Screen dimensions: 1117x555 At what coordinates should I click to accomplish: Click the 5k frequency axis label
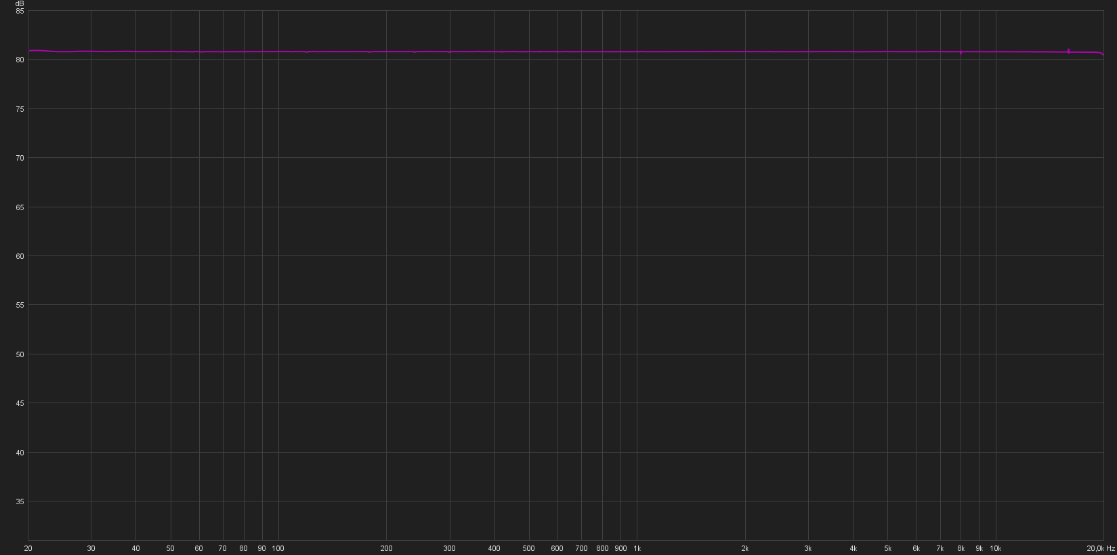coord(887,548)
